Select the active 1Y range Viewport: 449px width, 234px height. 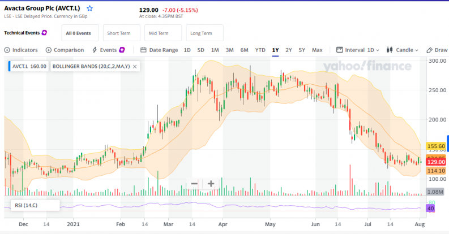pos(275,50)
